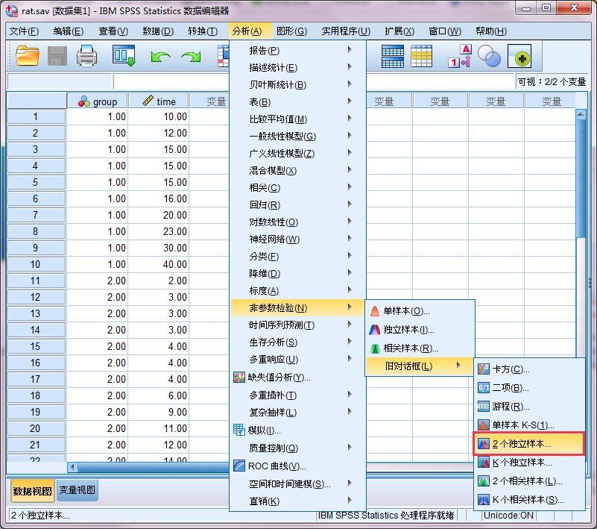The image size is (597, 529).
Task: Click the green plus toolbar icon
Action: click(519, 57)
